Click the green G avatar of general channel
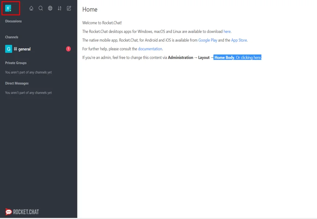This screenshot has height=219, width=317. [x=8, y=49]
